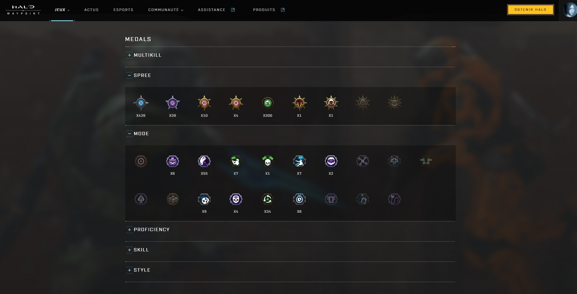Open the Communauté dropdown menu
The image size is (577, 294).
[x=166, y=10]
